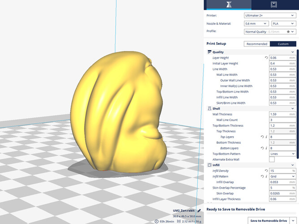Click the Skirt/Brim Line Width field
Screen dimensions: 299x224
coord(282,103)
